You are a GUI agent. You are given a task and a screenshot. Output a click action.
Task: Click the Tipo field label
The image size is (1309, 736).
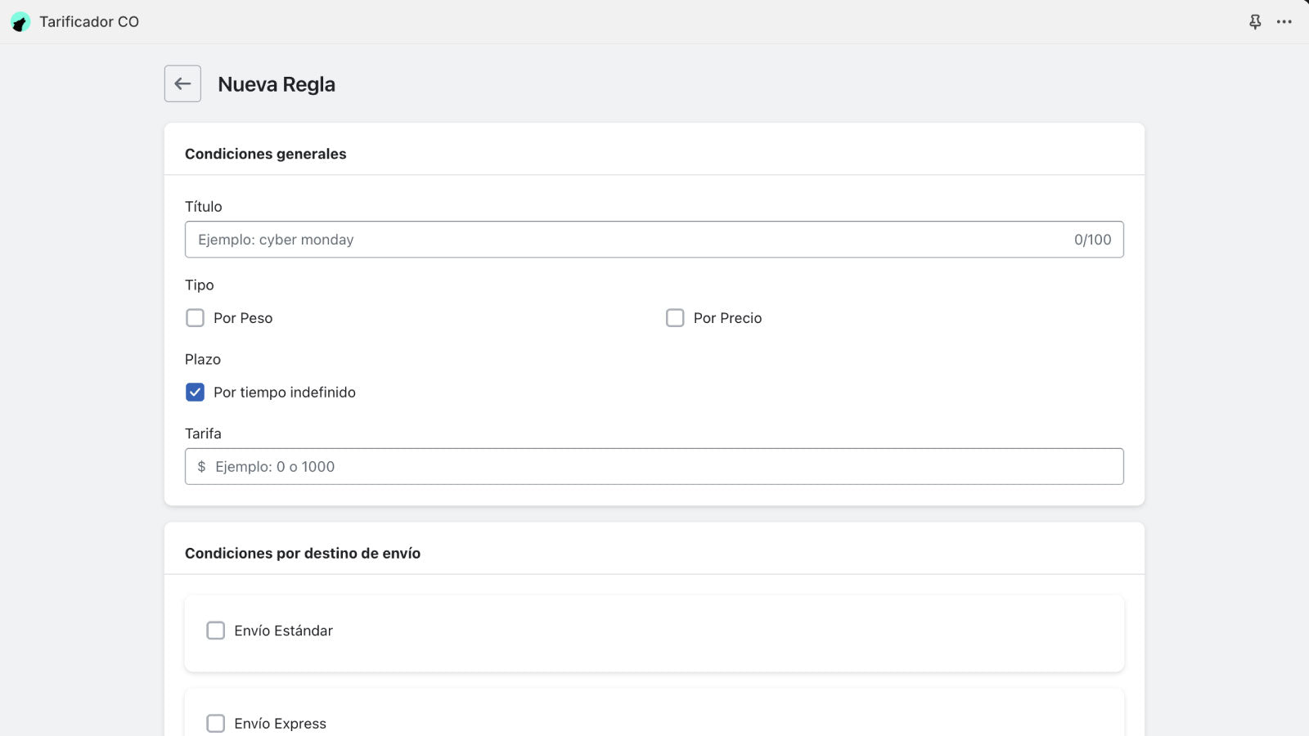(x=199, y=285)
